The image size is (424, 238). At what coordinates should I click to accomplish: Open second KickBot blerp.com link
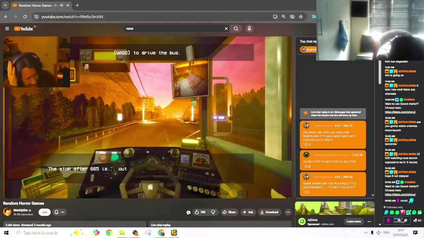[400, 195]
